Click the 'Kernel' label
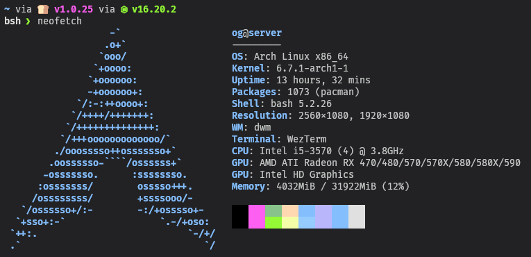This screenshot has height=257, width=531. [248, 68]
